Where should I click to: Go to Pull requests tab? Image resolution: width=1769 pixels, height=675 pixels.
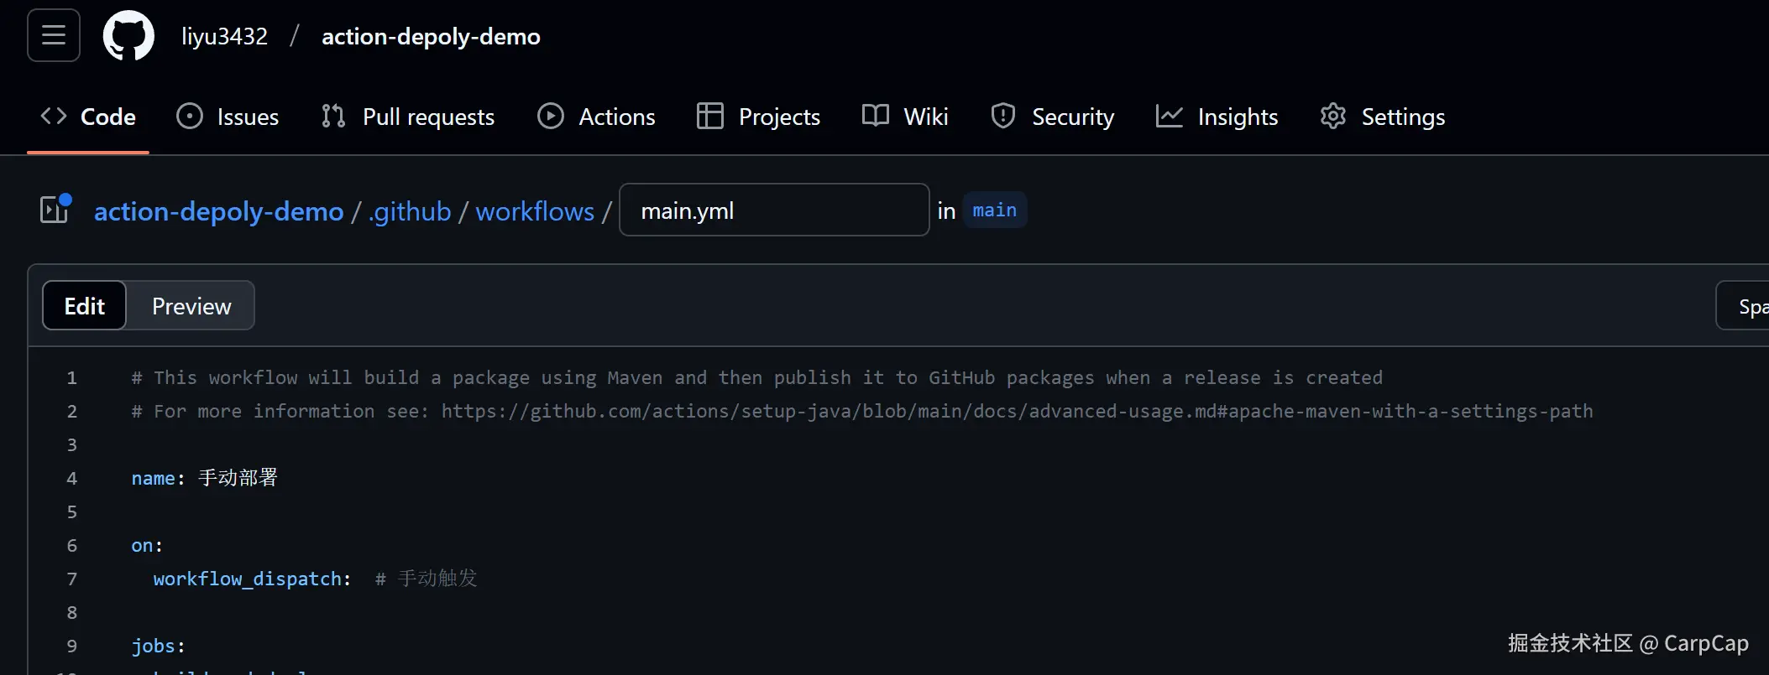pos(408,117)
